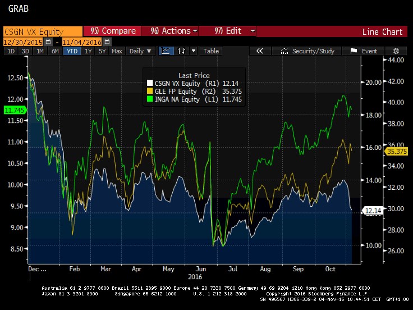Edit the end date 11/04/2016 field

82,42
